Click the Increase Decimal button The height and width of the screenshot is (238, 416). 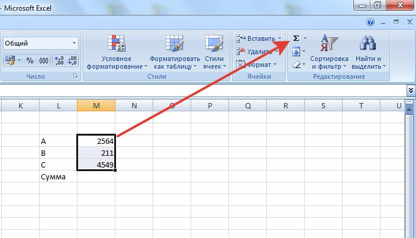[59, 60]
